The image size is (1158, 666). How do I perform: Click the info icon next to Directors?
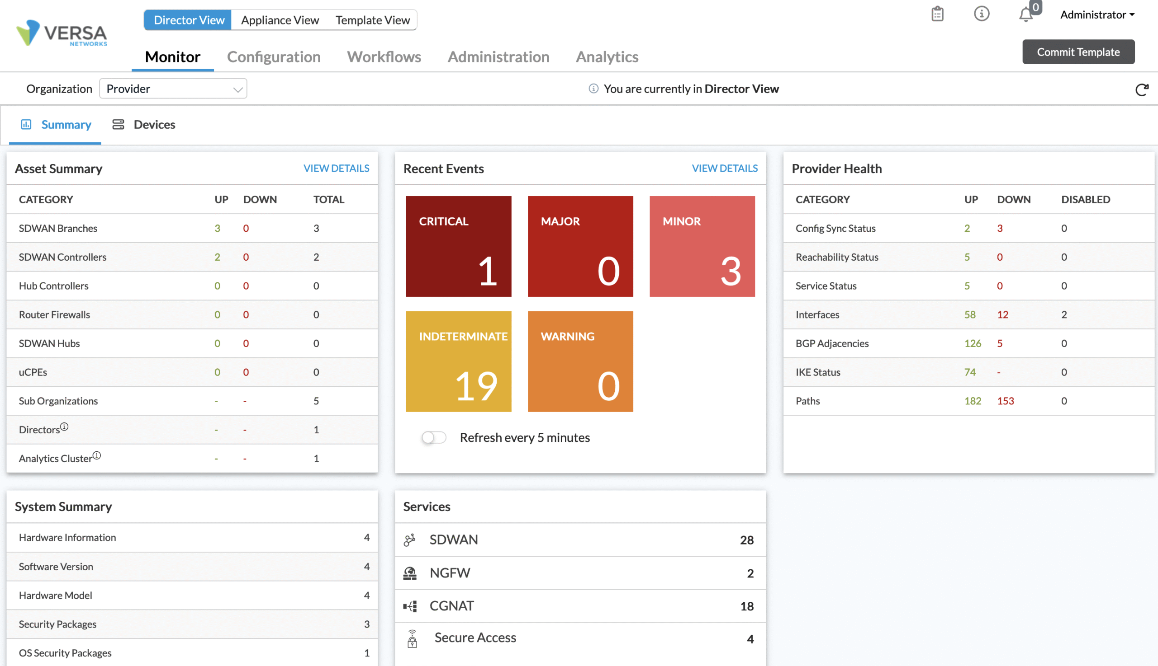pyautogui.click(x=65, y=427)
